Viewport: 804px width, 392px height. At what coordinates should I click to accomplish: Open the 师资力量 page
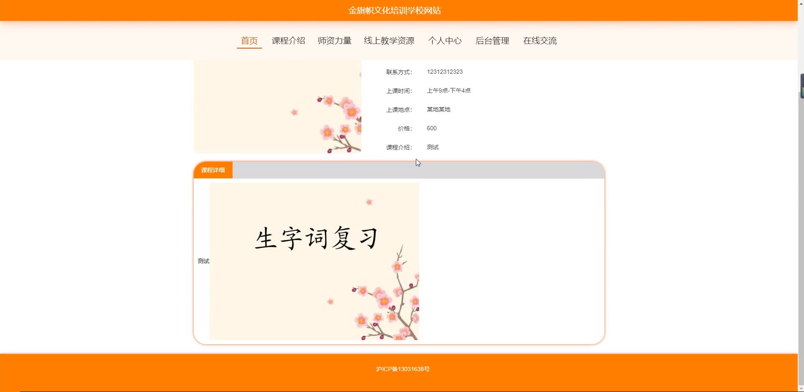(334, 41)
